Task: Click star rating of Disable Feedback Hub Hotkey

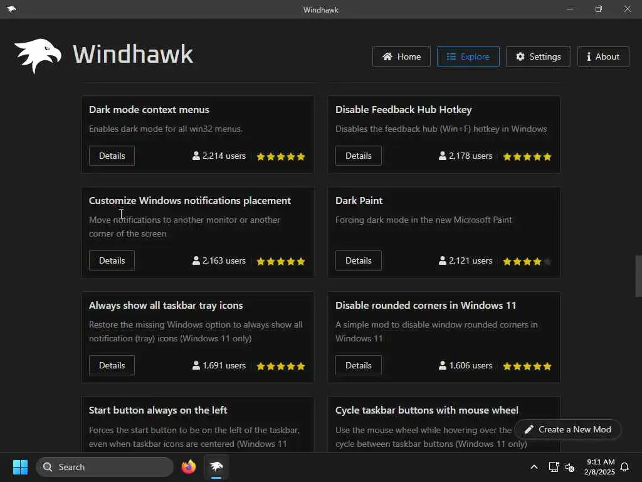Action: (527, 156)
